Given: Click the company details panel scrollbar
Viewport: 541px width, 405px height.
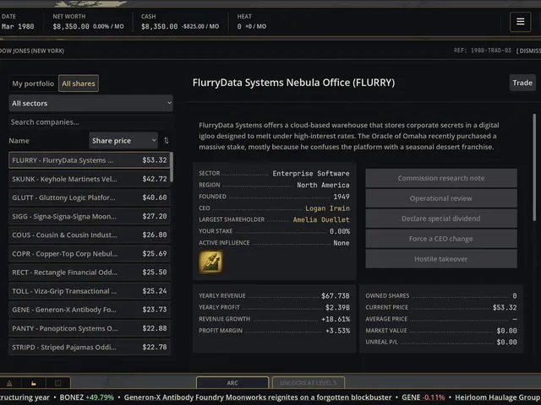Looking at the screenshot, I should click(534, 168).
